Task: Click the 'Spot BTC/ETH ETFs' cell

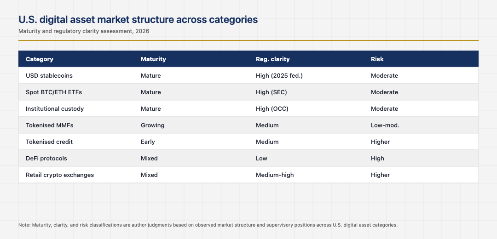Action: pos(54,92)
